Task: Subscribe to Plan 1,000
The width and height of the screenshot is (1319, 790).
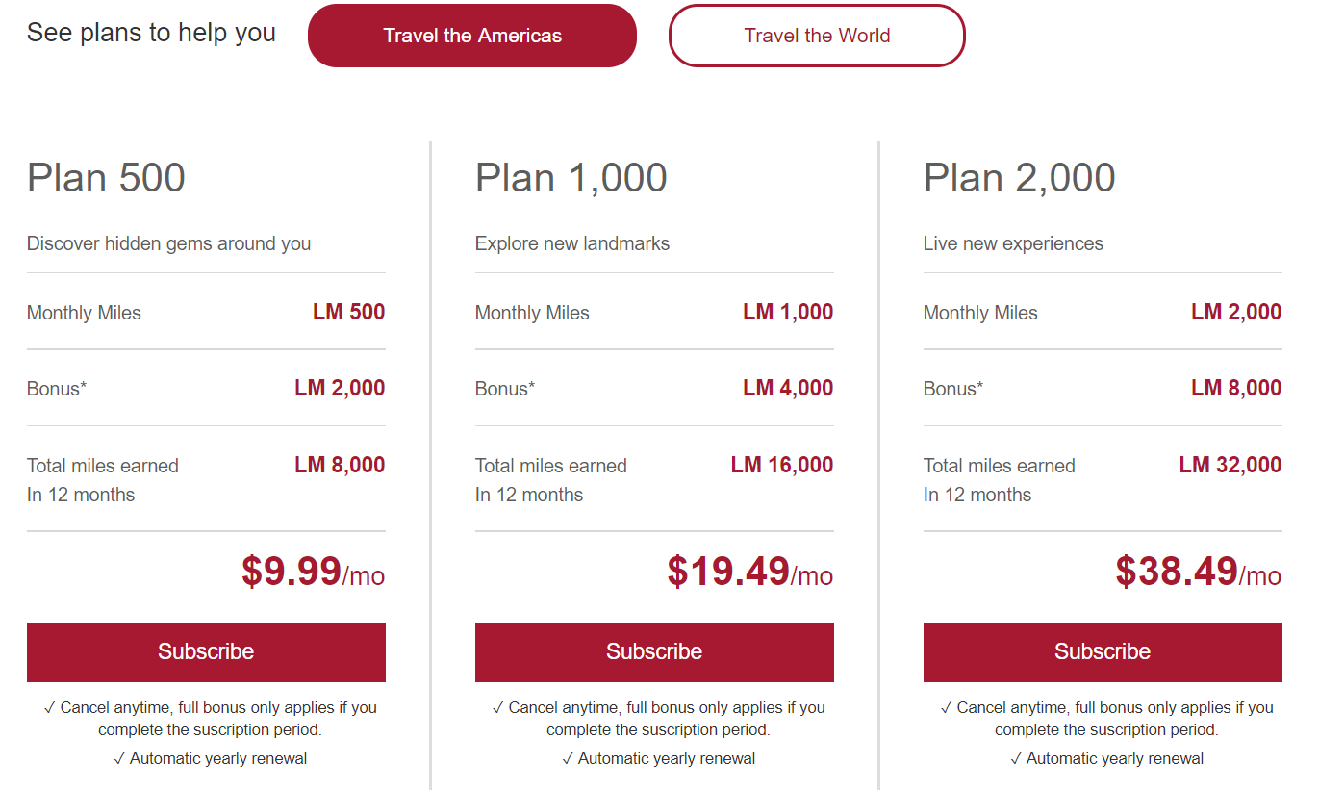Action: tap(654, 651)
